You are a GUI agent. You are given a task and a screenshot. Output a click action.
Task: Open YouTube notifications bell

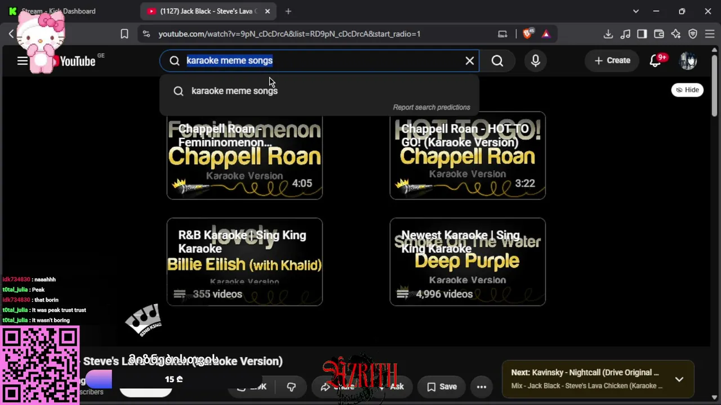point(655,61)
